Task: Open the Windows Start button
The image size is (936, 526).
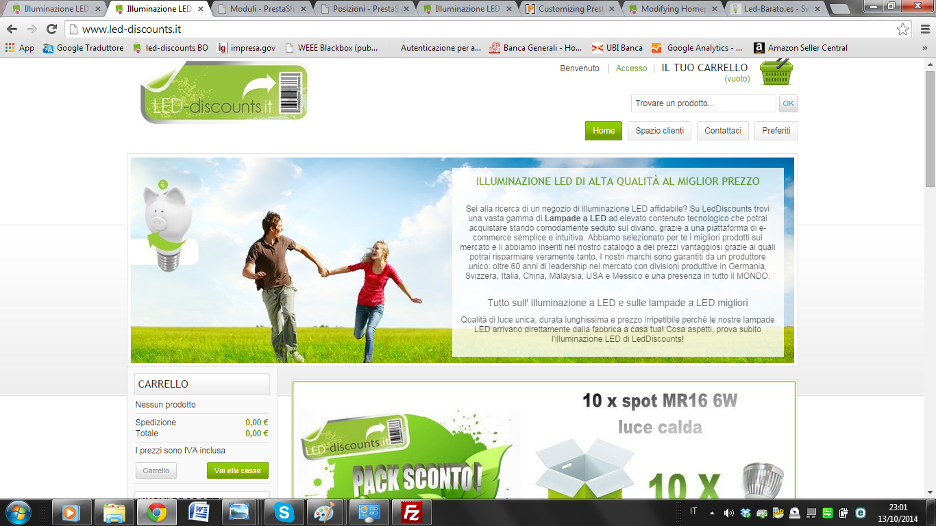Action: (x=19, y=512)
